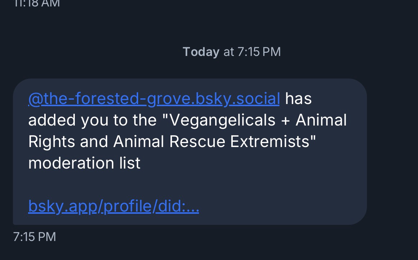Click the word "Vegangelicals" in the message
The width and height of the screenshot is (418, 260).
click(x=222, y=120)
